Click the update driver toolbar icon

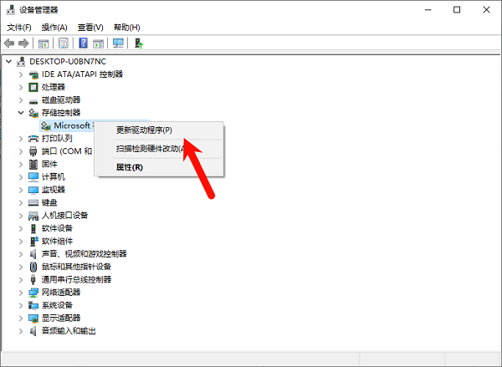click(138, 43)
